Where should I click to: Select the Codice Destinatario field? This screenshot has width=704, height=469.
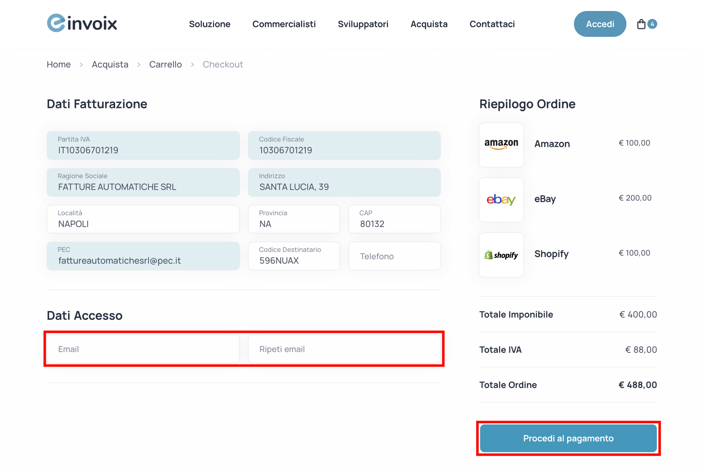click(294, 256)
